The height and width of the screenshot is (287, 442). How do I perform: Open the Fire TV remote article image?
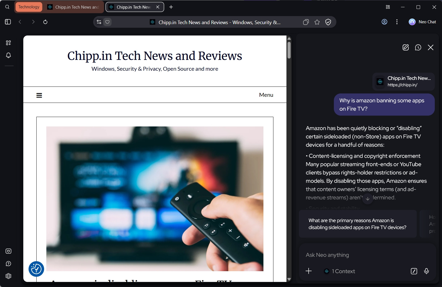click(x=155, y=199)
